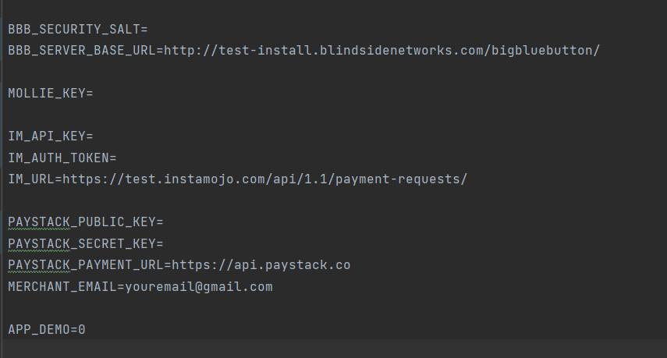This screenshot has height=358, width=667.
Task: Open the test.instamojo.com payment-requests URL
Action: pos(264,179)
